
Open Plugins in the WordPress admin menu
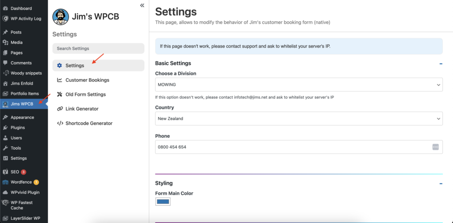pyautogui.click(x=18, y=128)
